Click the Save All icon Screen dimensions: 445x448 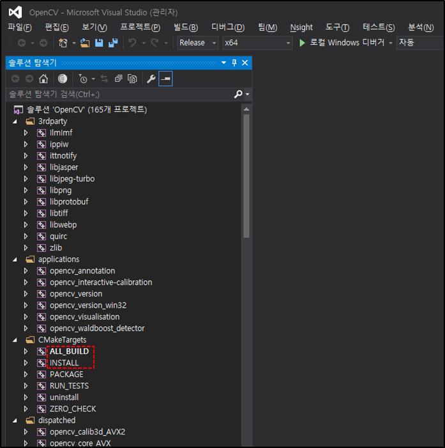pyautogui.click(x=113, y=43)
